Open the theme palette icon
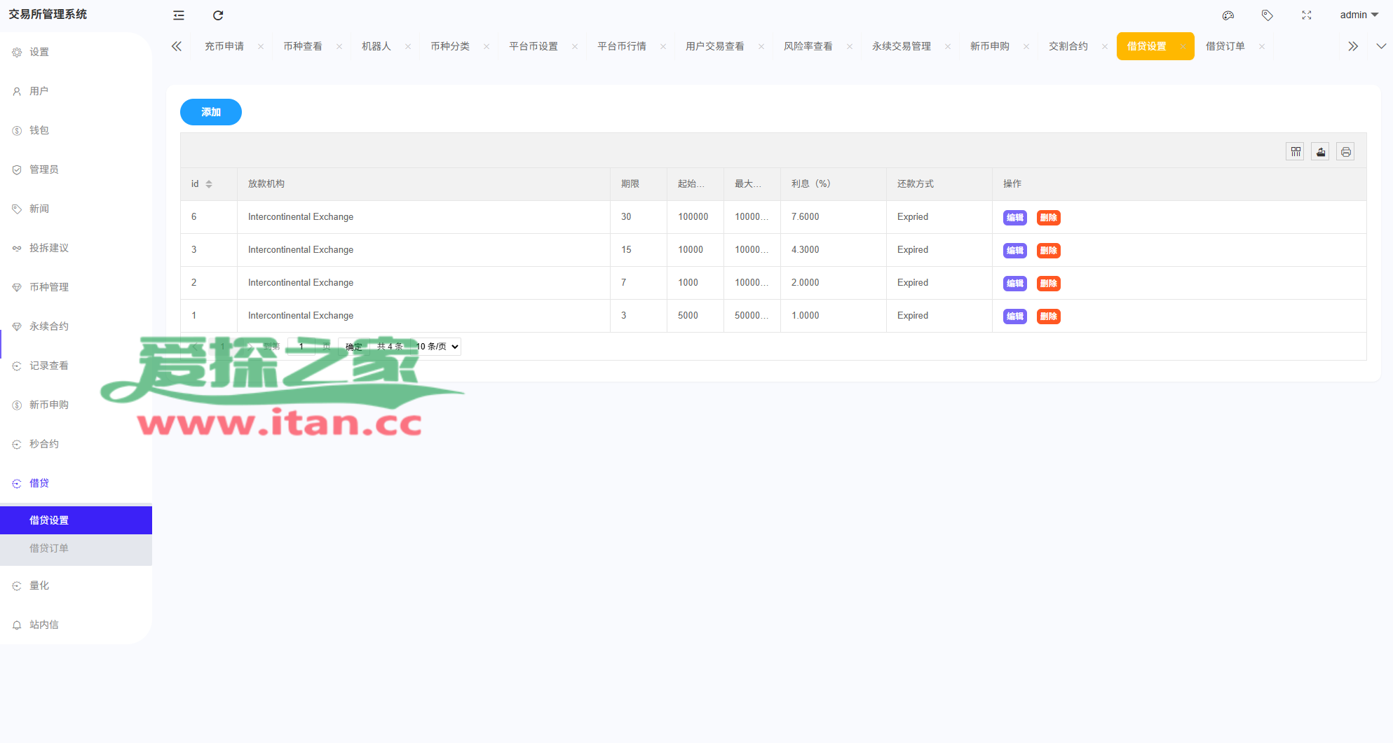 click(1228, 15)
